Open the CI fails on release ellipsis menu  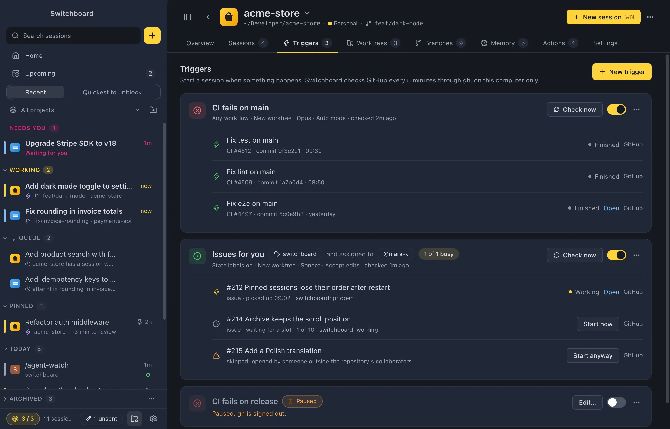click(636, 402)
